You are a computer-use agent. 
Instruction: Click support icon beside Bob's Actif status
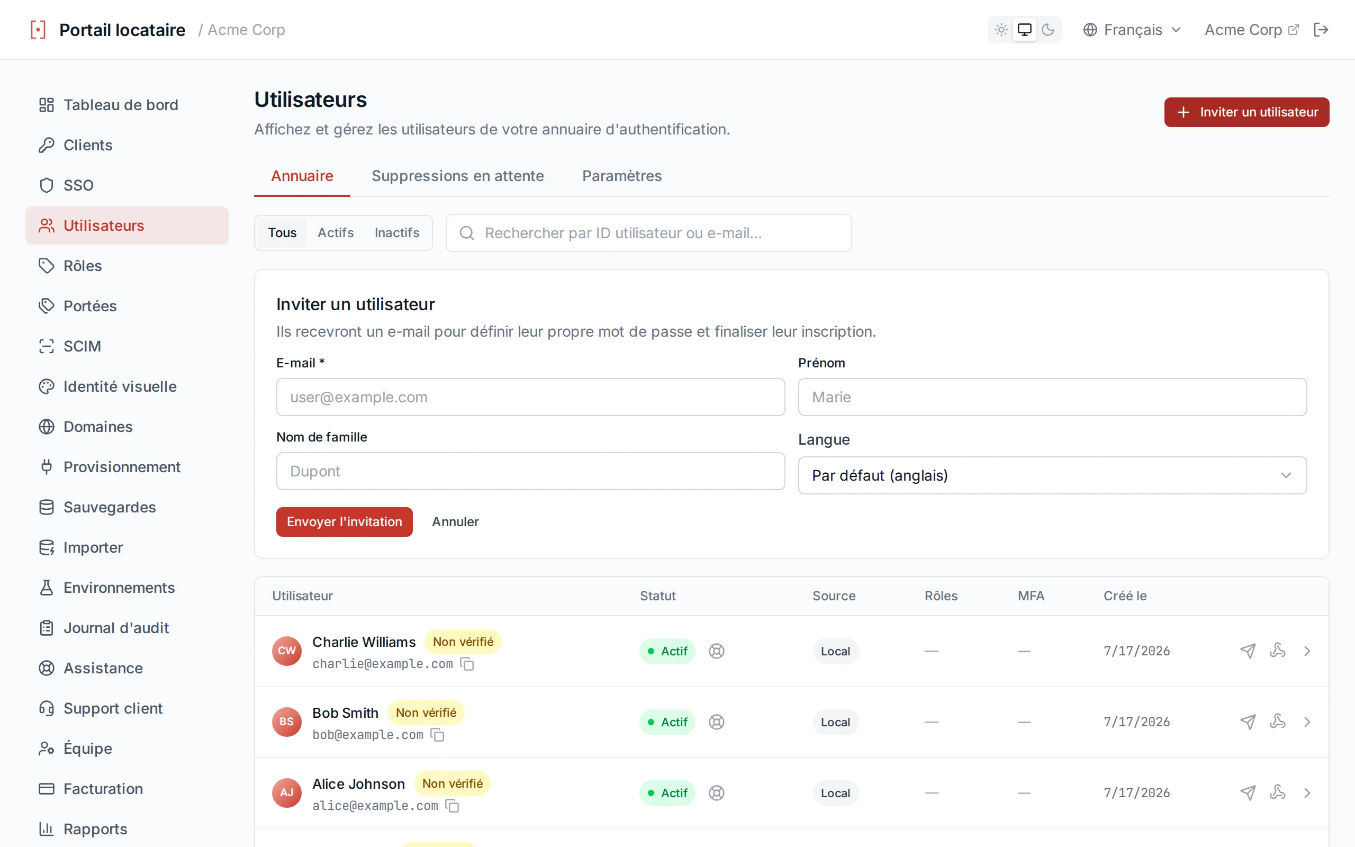[x=716, y=722]
